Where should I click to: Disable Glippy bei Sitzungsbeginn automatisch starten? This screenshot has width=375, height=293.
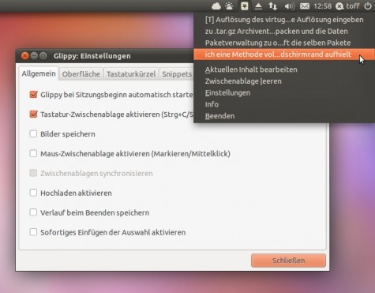(33, 95)
